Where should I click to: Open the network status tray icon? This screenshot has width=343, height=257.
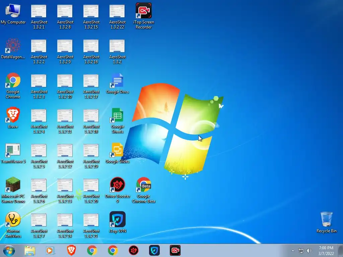click(x=301, y=251)
